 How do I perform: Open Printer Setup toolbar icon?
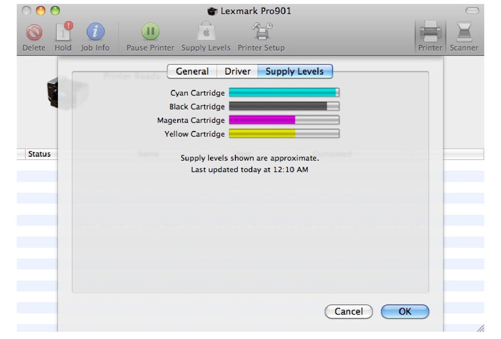(x=261, y=33)
